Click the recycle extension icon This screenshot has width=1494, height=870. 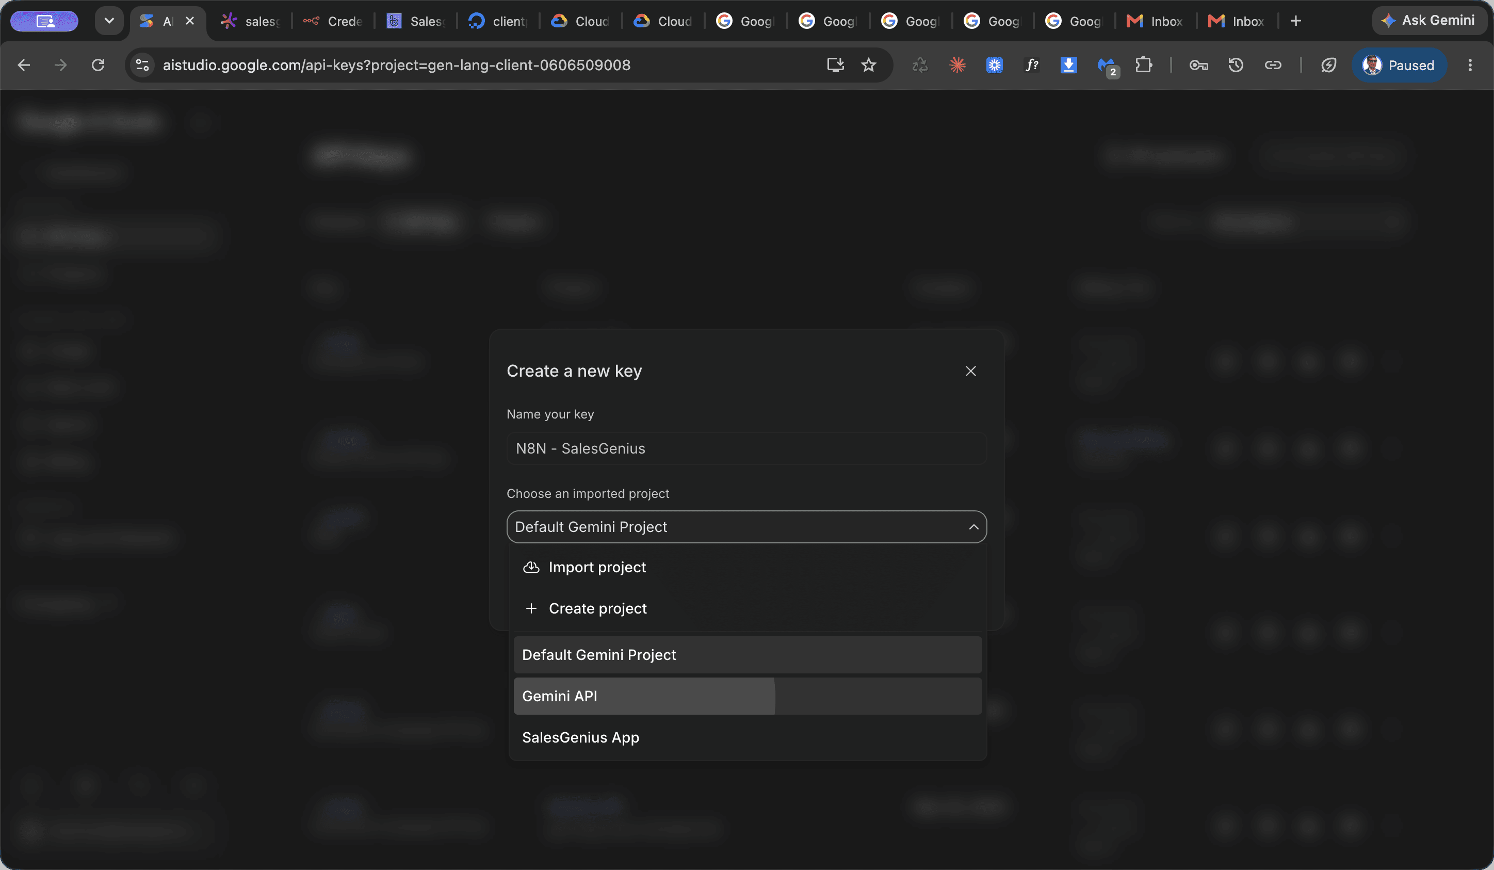(920, 65)
